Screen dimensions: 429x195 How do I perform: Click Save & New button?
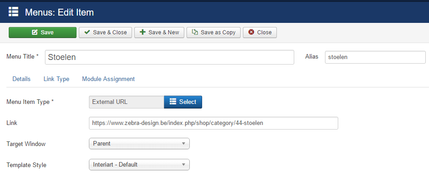coord(159,32)
